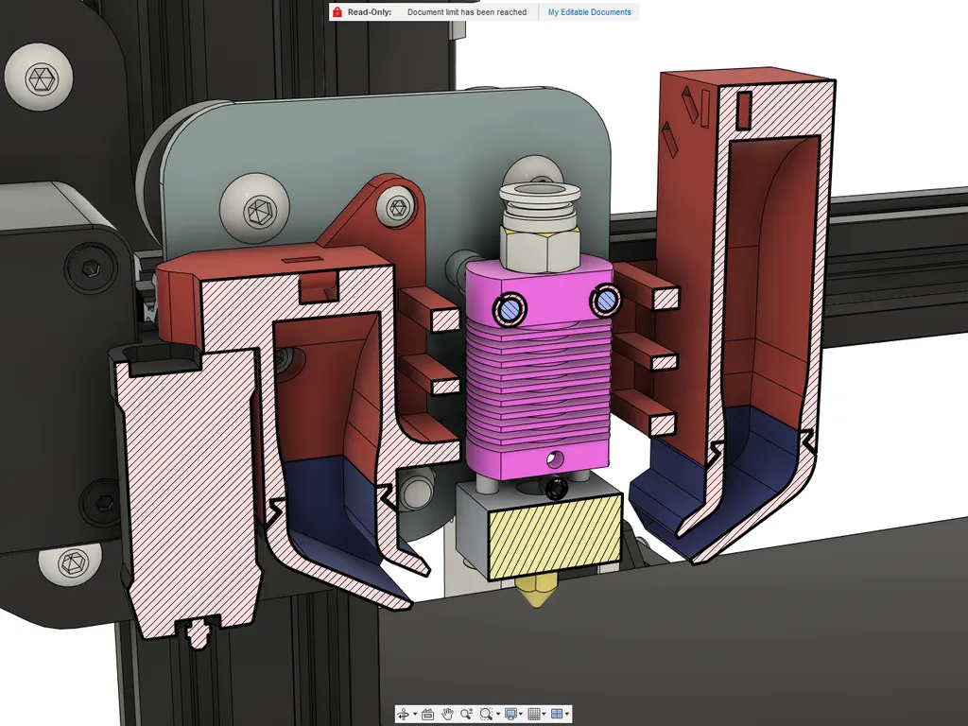Expand Grid and Snaps dropdown arrow

(x=544, y=715)
